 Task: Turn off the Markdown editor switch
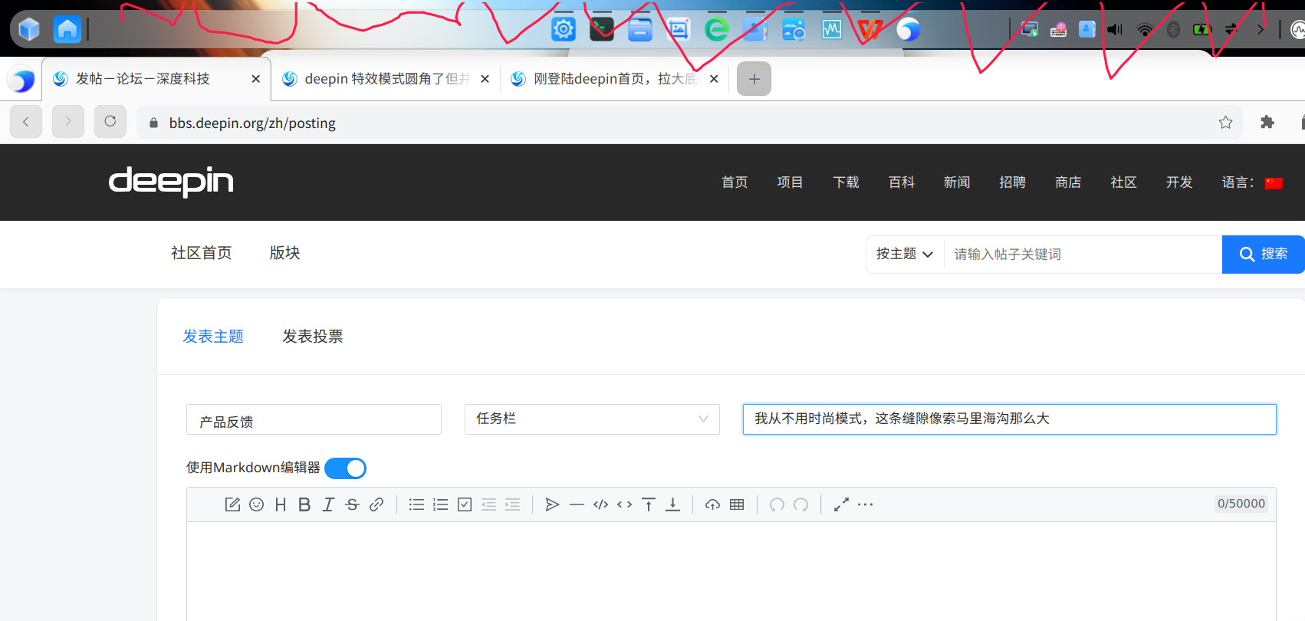click(x=345, y=468)
